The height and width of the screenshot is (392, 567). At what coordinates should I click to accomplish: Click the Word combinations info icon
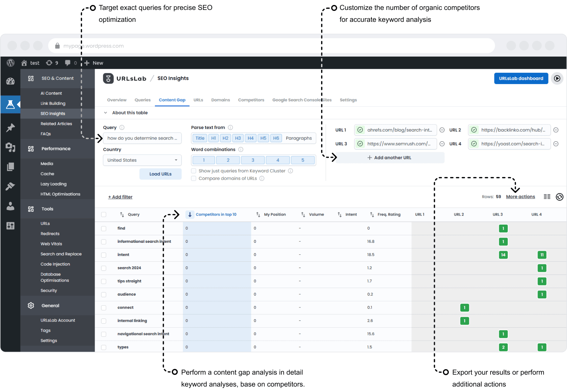[241, 150]
